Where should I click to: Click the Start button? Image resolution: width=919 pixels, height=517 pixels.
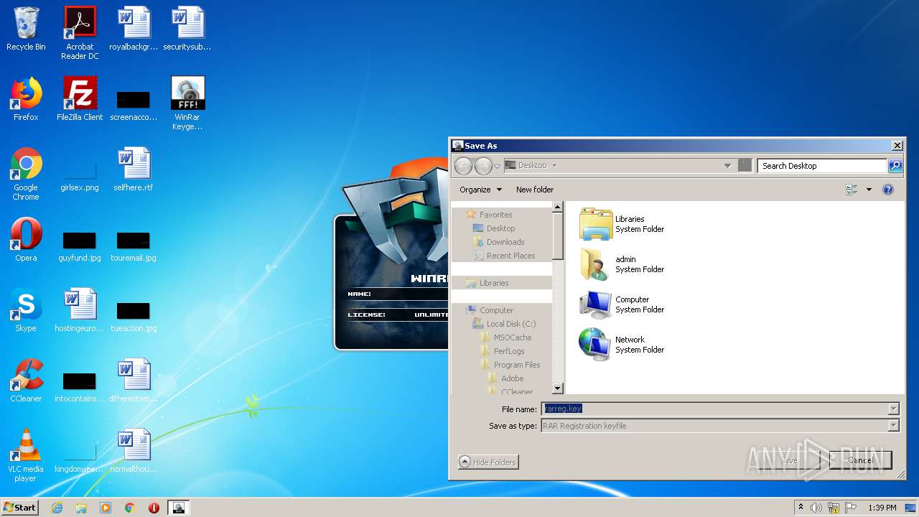(19, 508)
